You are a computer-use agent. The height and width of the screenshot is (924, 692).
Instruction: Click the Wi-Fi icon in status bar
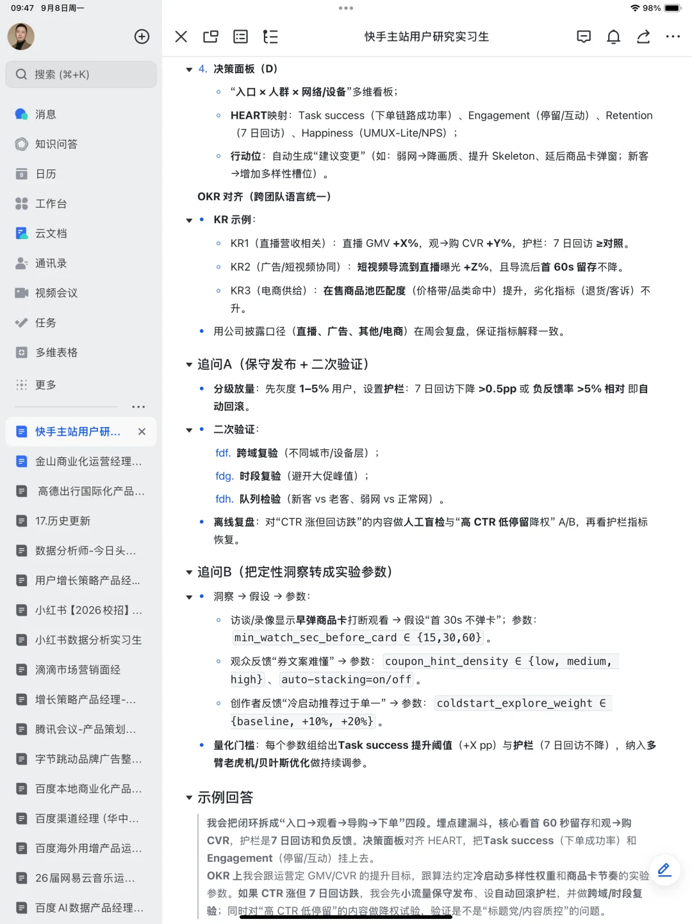[x=635, y=8]
